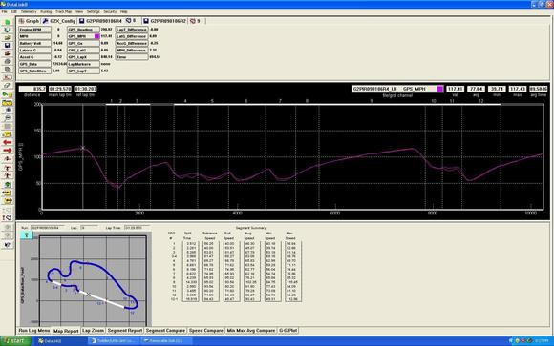Image resolution: width=554 pixels, height=346 pixels.
Task: Click the floppy icon beside G2PIR090106R2
Action: tap(146, 21)
